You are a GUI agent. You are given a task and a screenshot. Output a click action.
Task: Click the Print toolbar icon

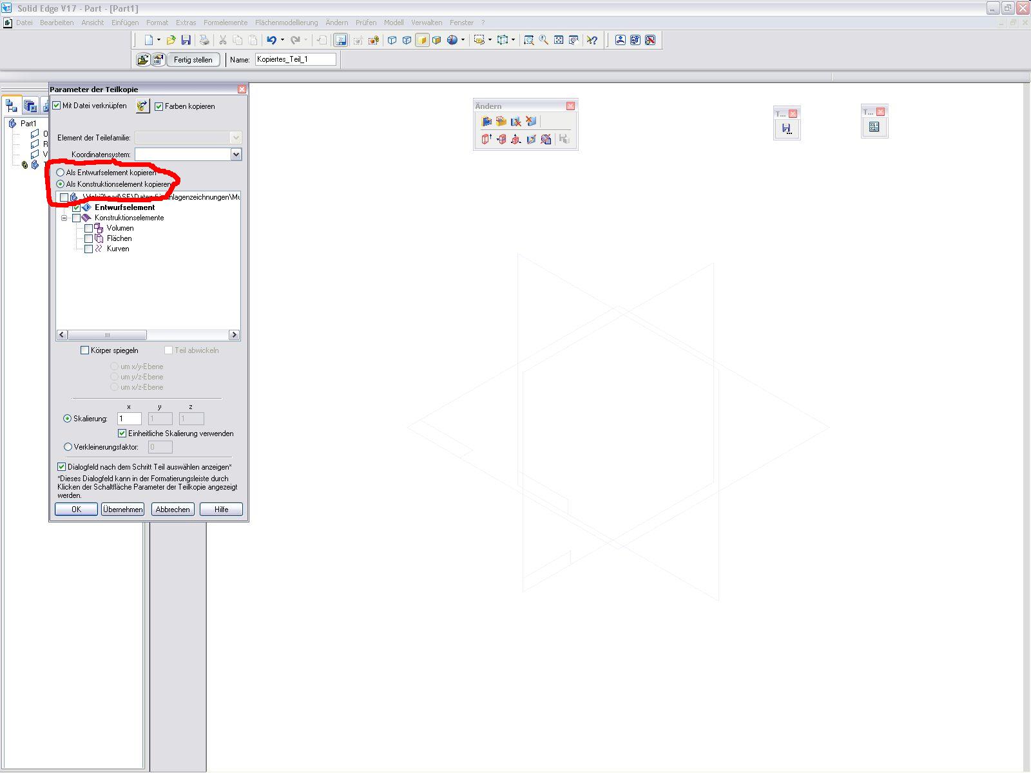[x=204, y=40]
